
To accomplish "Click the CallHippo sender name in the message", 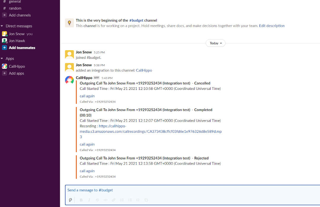I will coord(84,77).
